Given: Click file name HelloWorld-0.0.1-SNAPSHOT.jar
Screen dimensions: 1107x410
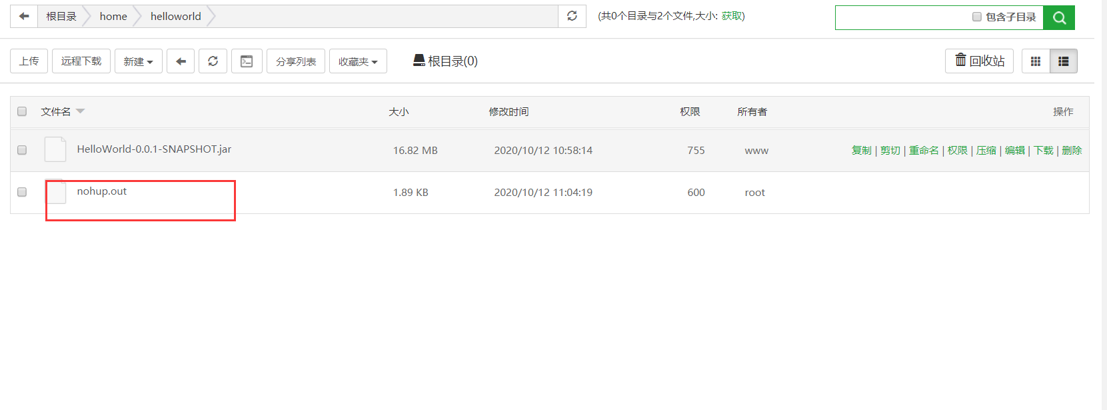Looking at the screenshot, I should point(154,149).
